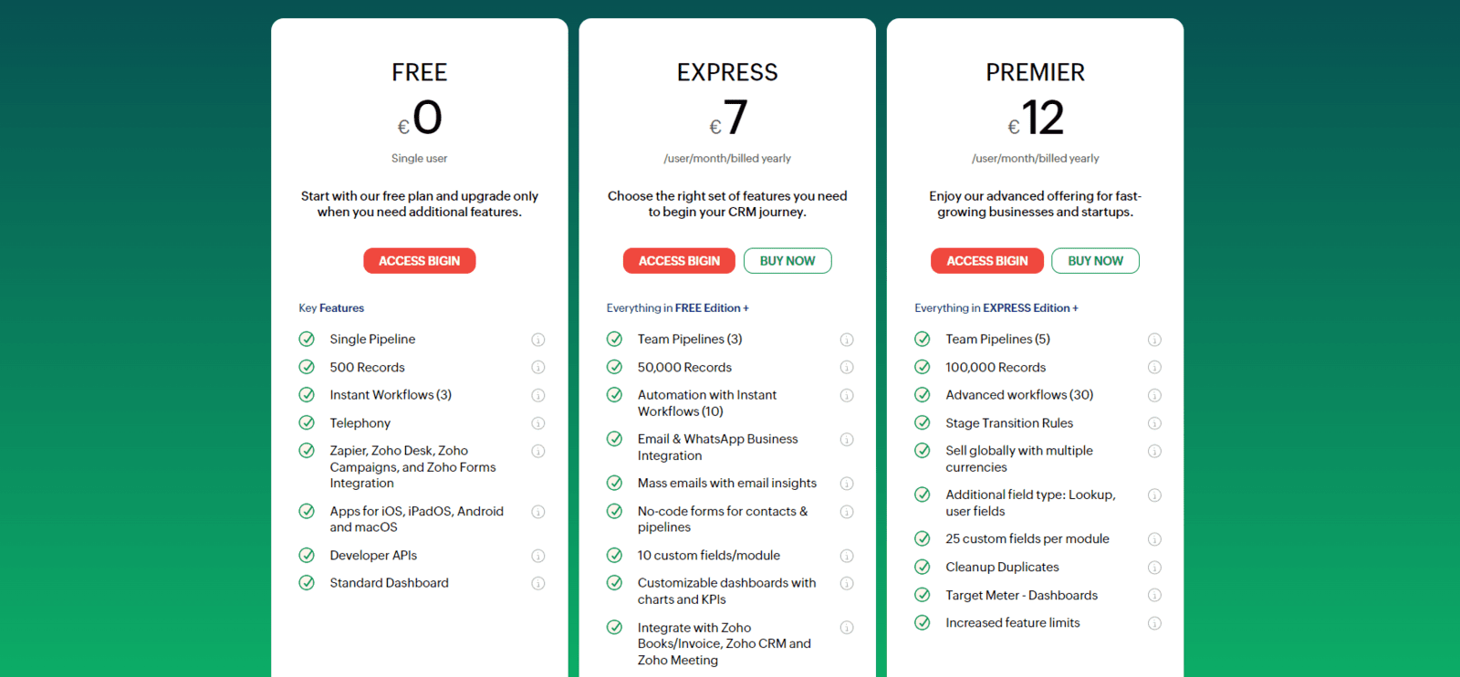Click Access Bigin under the Free plan

[x=420, y=261]
